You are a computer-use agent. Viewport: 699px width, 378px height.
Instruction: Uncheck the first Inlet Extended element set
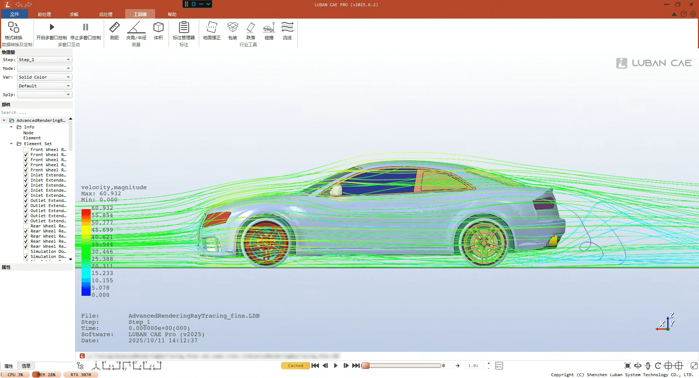coord(26,175)
